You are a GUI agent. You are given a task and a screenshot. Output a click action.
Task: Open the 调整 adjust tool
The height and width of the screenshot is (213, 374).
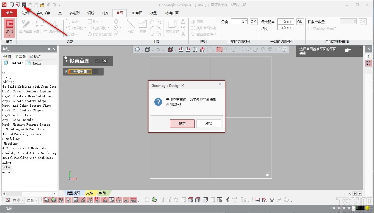point(143,27)
